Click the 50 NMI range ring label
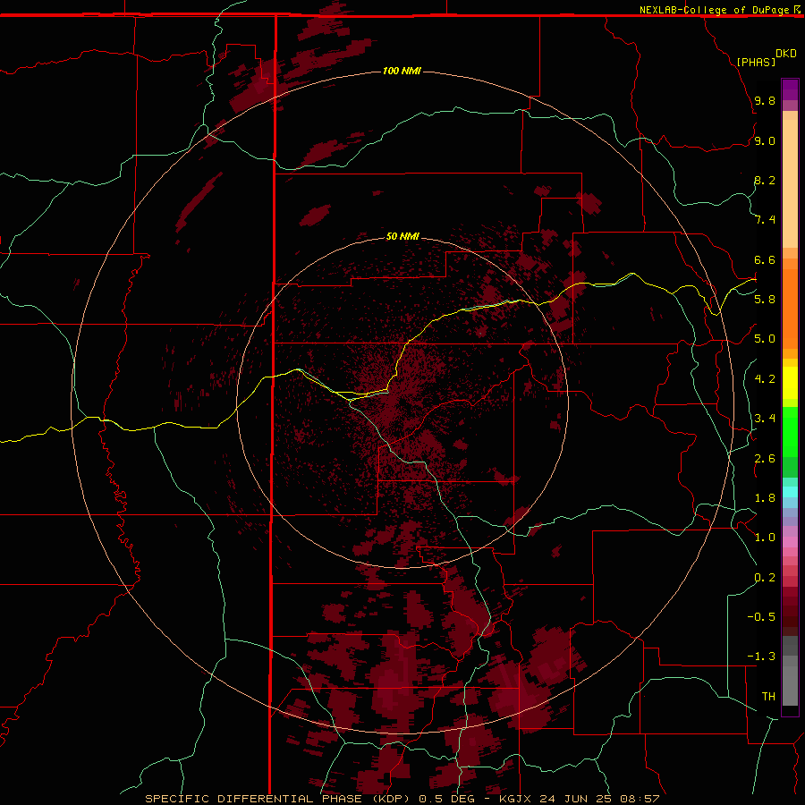Screen dimensions: 805x805 coord(402,236)
